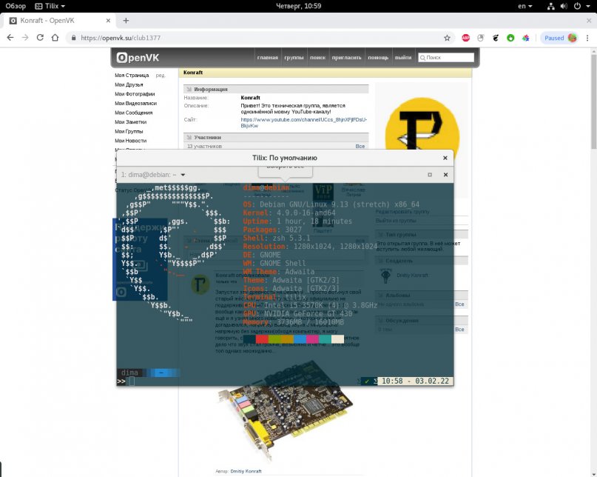Image resolution: width=597 pixels, height=477 pixels.
Task: Open Мои Фотографии in sidebar
Action: (x=135, y=94)
